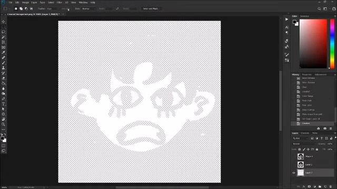337x189 pixels.
Task: Click the New Selection mode icon
Action: [x=16, y=9]
